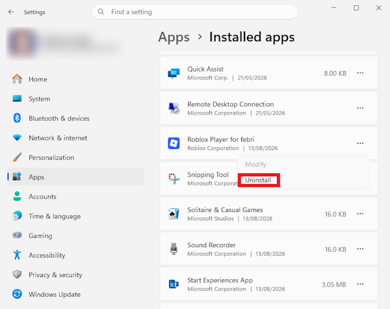This screenshot has width=390, height=309.
Task: Open more options for Start Experiences App
Action: [x=360, y=284]
